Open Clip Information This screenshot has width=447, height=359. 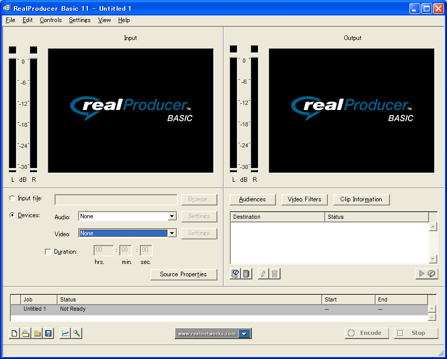click(x=361, y=199)
